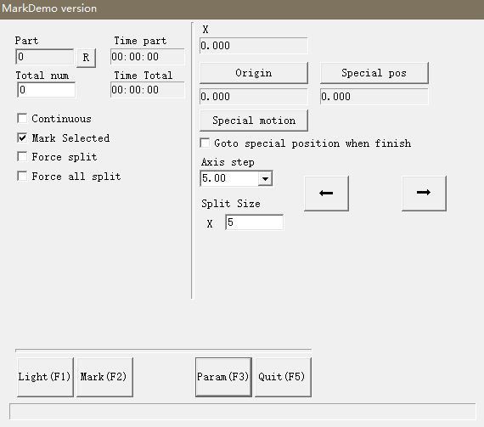Screen dimensions: 484x427
Task: Open the Axis step dropdown arrow
Action: pos(265,178)
